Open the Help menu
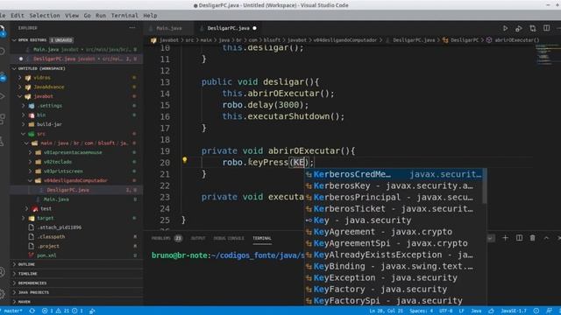The width and height of the screenshot is (561, 315). tap(150, 16)
